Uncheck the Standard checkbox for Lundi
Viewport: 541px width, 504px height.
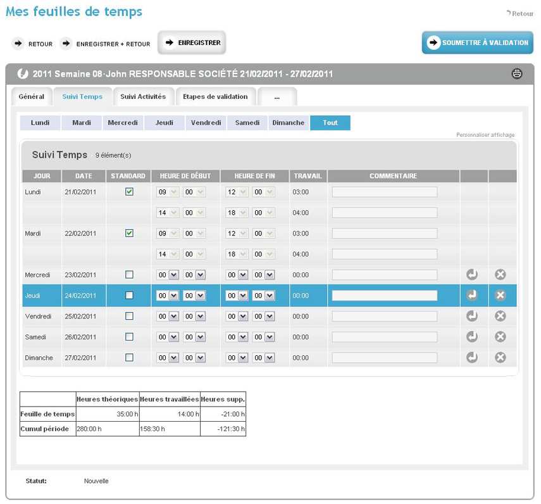tap(129, 192)
